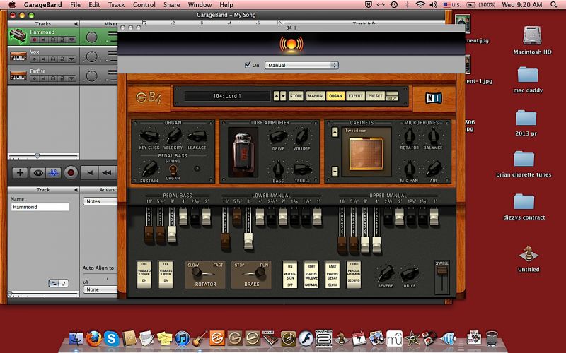
Task: Toggle the Vibrato Upper switch
Action: click(x=166, y=275)
